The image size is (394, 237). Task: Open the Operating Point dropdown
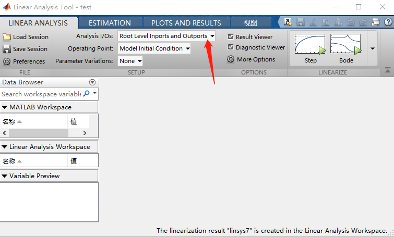(x=154, y=48)
